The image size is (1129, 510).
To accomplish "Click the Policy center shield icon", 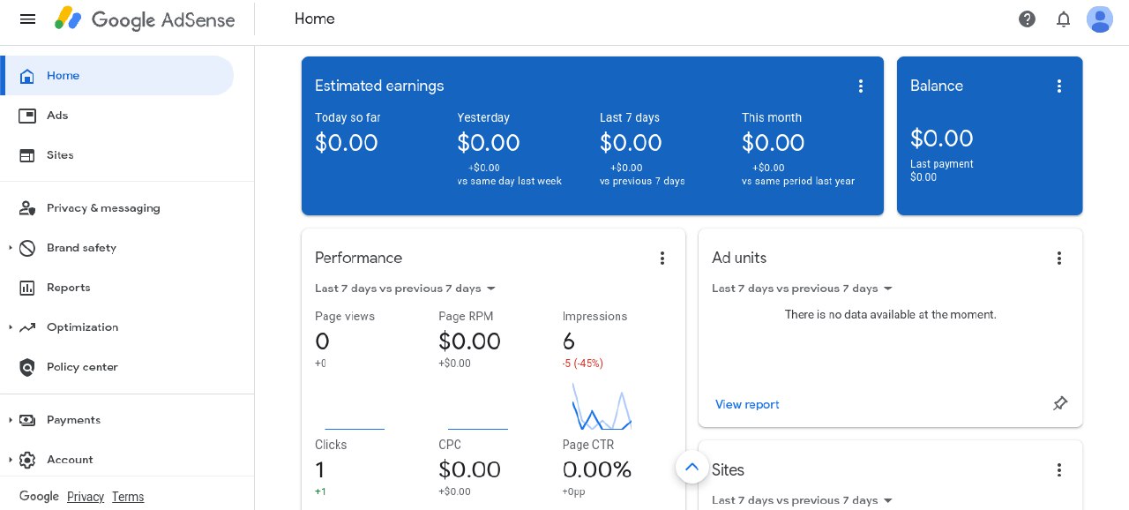I will (27, 367).
